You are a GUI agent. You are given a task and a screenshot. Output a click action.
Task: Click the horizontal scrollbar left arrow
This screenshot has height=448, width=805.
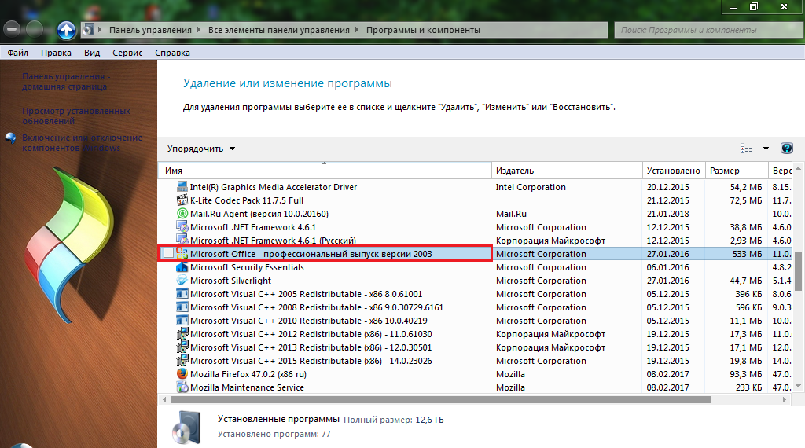click(x=164, y=399)
